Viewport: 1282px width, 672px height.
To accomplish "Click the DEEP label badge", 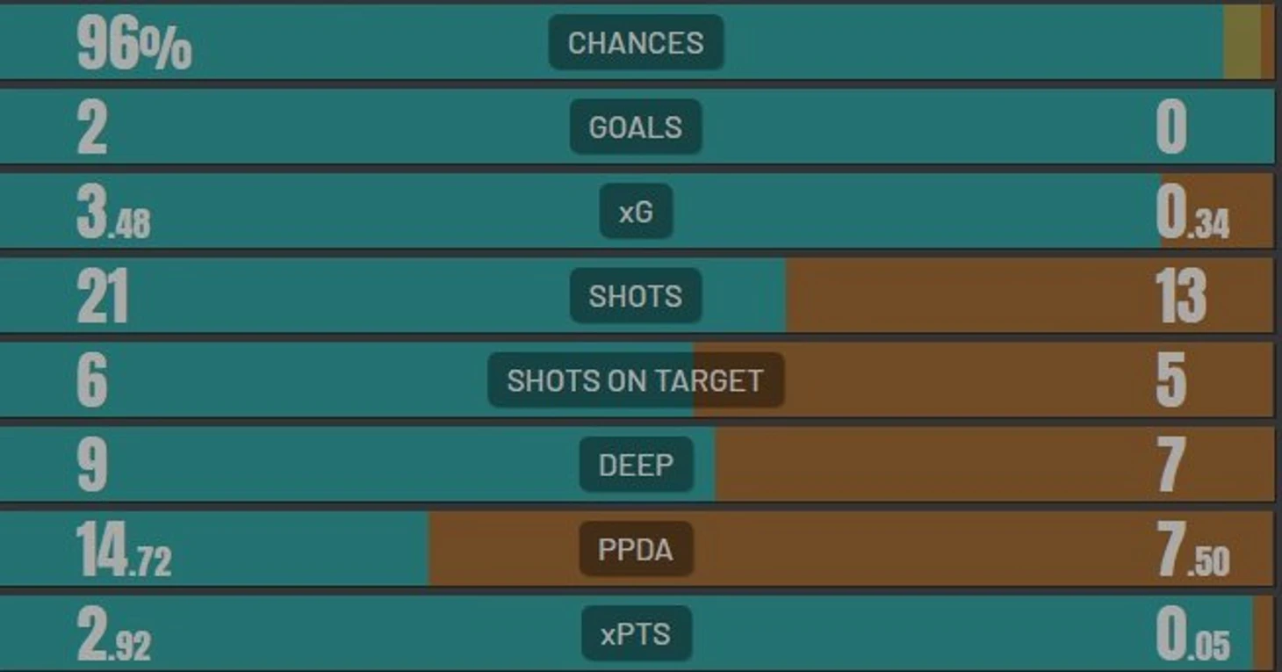I will 636,464.
